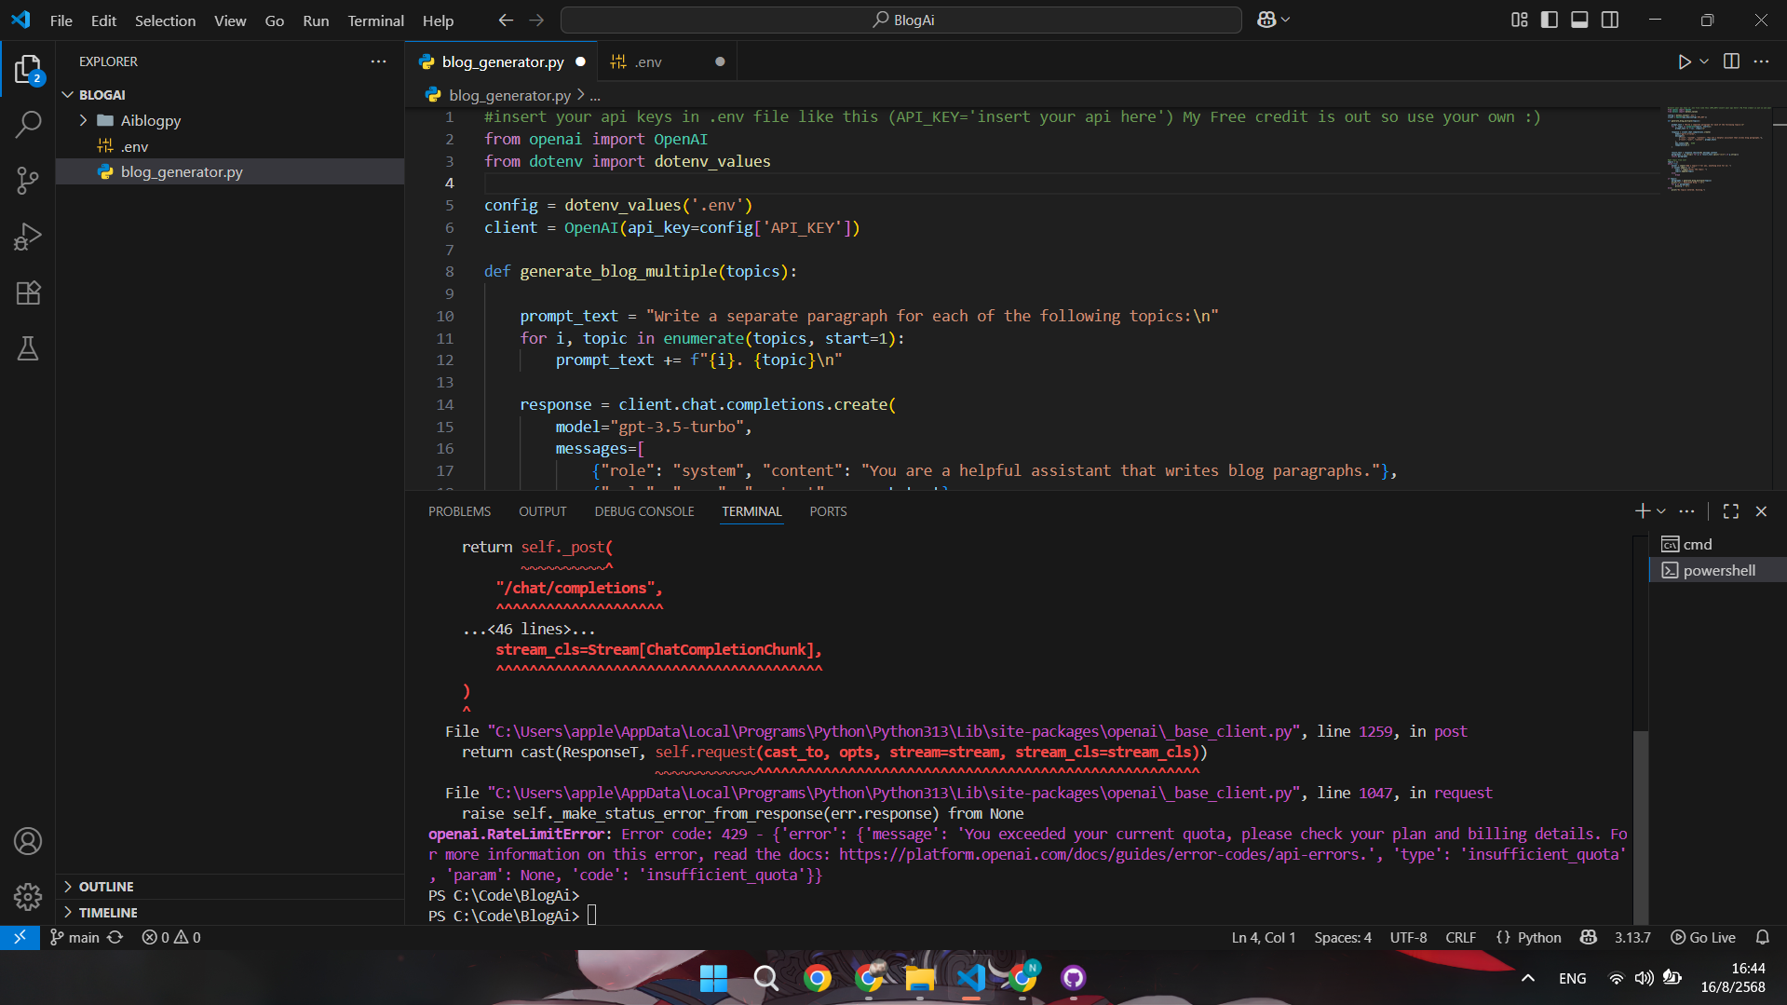Screen dimensions: 1787x1005
Task: Open the Explorer view in activity bar
Action: pyautogui.click(x=28, y=69)
